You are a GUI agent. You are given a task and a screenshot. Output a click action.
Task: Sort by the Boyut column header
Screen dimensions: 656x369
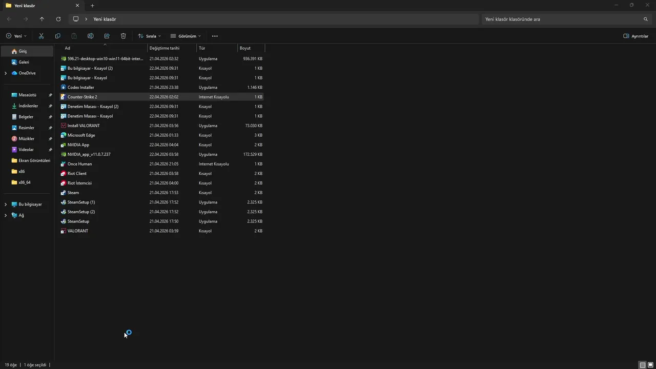pyautogui.click(x=251, y=48)
